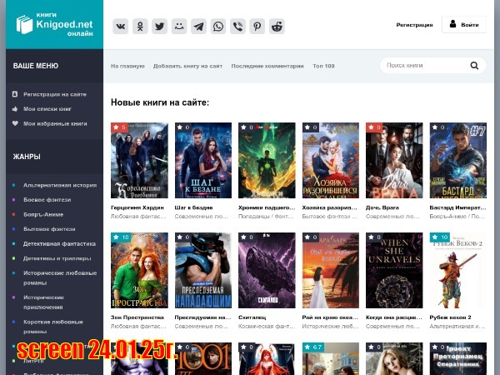Open the Рубеж веков 2 cover
The image size is (500, 375).
coord(458,270)
